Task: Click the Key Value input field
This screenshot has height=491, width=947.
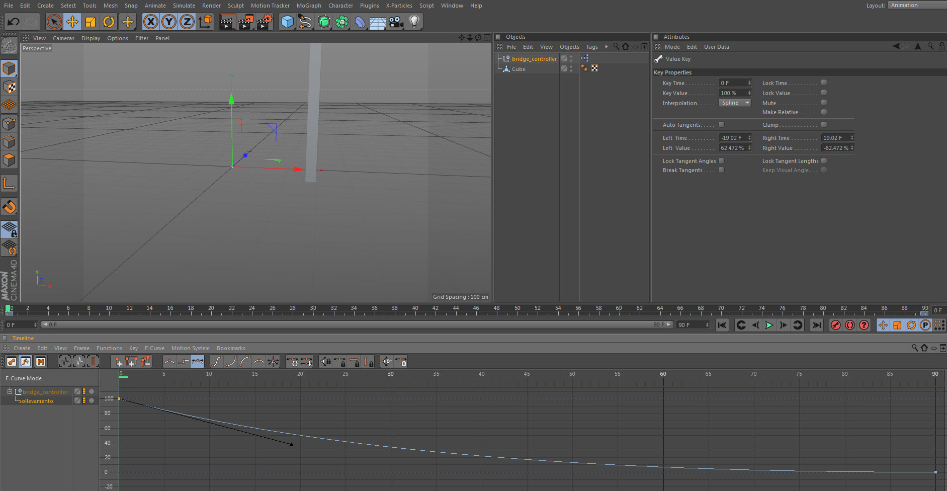Action: [x=732, y=93]
